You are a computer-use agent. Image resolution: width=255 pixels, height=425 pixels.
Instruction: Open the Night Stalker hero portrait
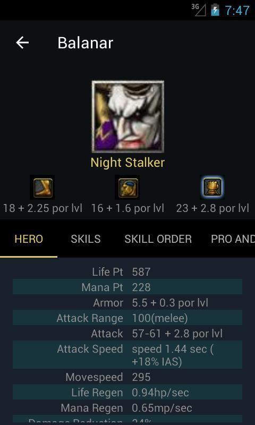(x=127, y=116)
